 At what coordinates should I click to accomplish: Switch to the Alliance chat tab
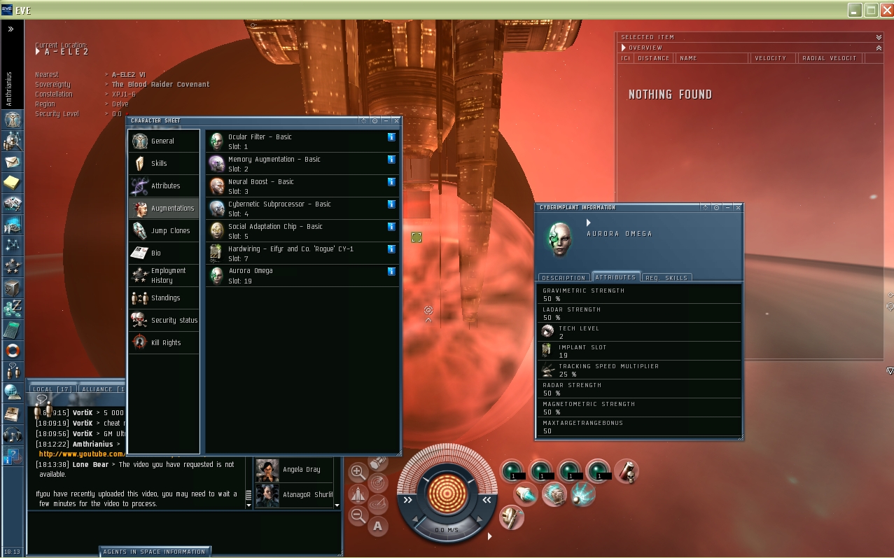[x=102, y=389]
